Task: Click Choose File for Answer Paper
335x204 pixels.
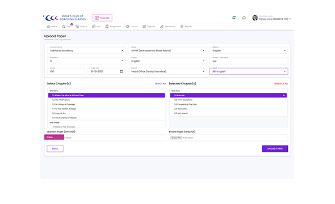Action: click(176, 138)
